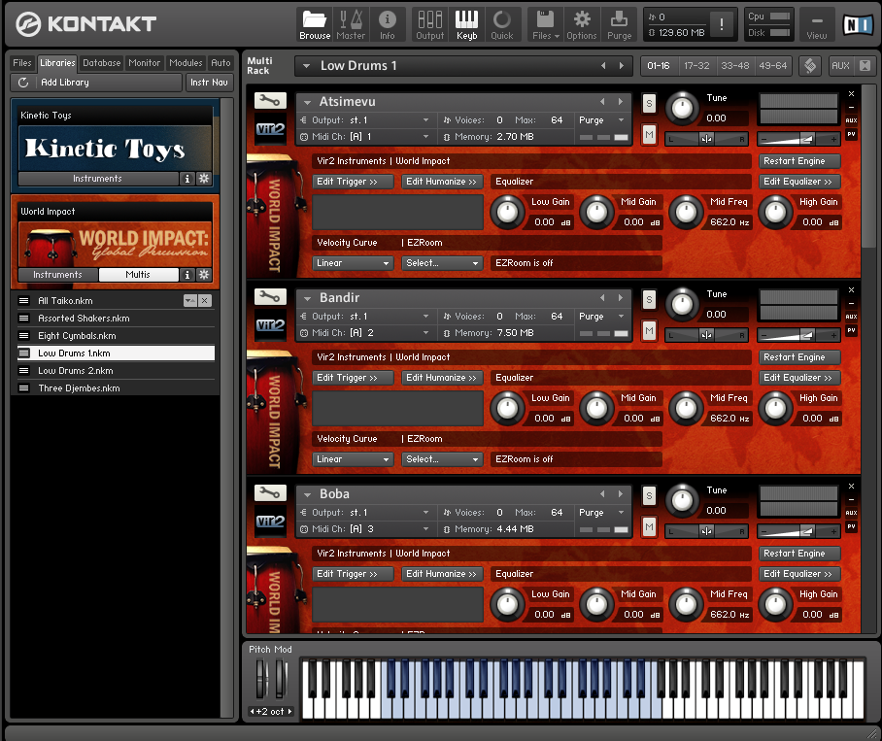Viewport: 882px width, 741px height.
Task: Solo the Bandir instrument
Action: click(x=649, y=300)
